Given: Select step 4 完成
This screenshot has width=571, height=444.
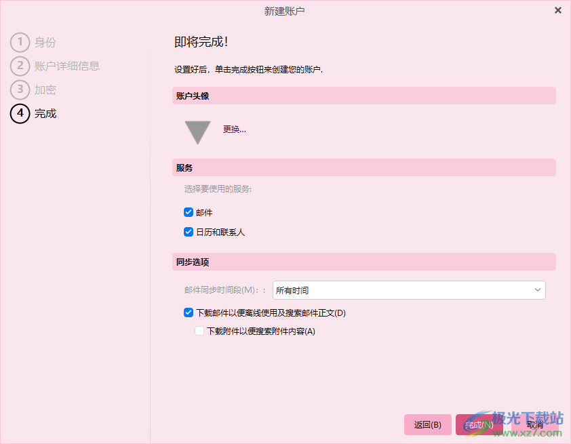Looking at the screenshot, I should point(33,114).
